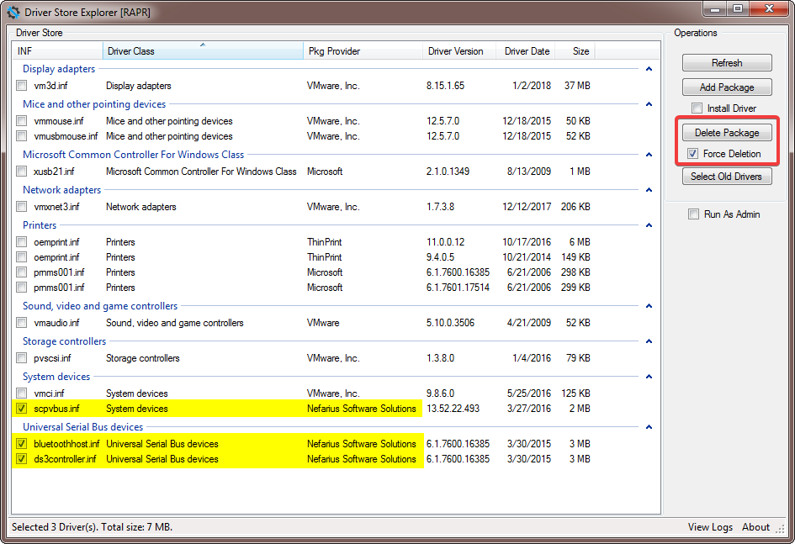The width and height of the screenshot is (795, 544).
Task: Click the Delete Package button
Action: click(727, 133)
